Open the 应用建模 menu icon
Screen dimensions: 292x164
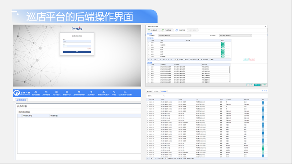[36, 92]
